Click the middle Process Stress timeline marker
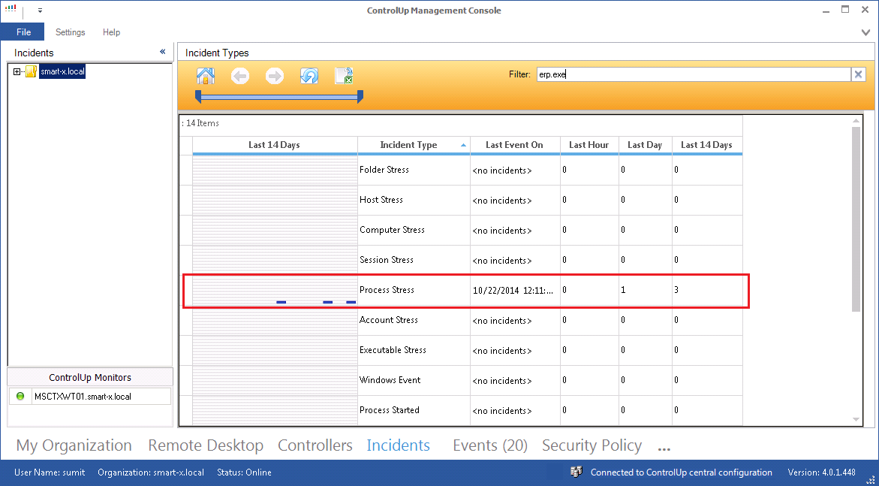This screenshot has width=879, height=486. coord(328,303)
